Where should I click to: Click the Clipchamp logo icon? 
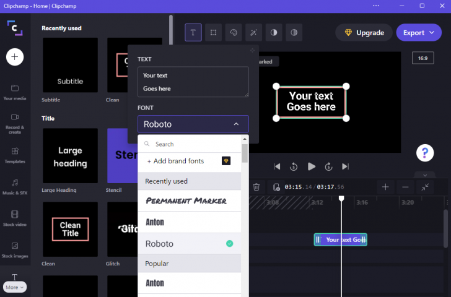(x=15, y=28)
